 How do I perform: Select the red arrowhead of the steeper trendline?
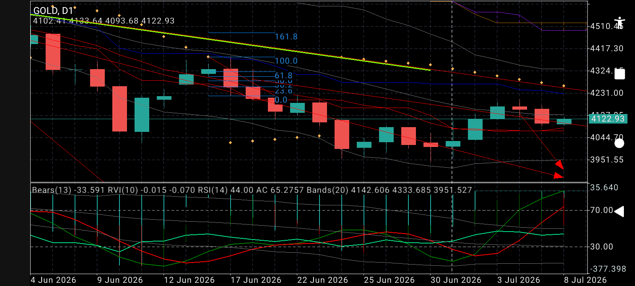pyautogui.click(x=559, y=164)
